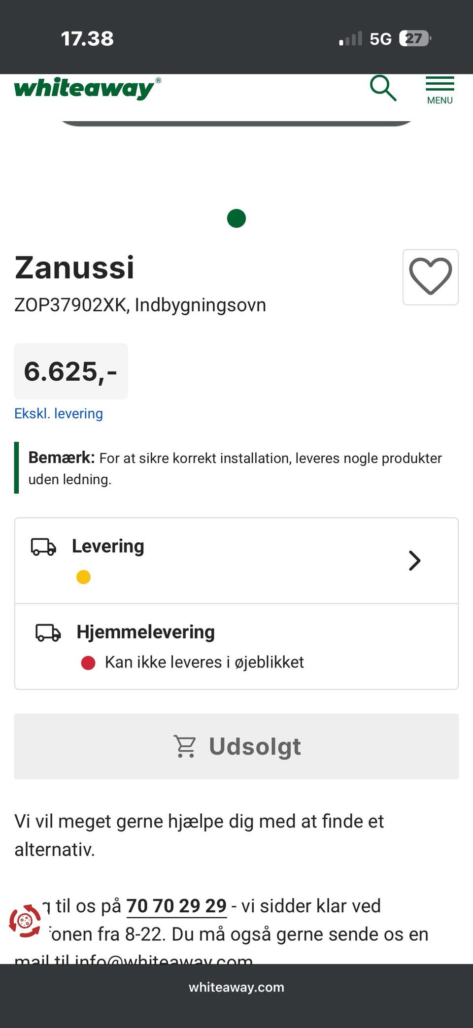The height and width of the screenshot is (1028, 473).
Task: Add Zanussi oven to favorites heart
Action: pyautogui.click(x=430, y=277)
